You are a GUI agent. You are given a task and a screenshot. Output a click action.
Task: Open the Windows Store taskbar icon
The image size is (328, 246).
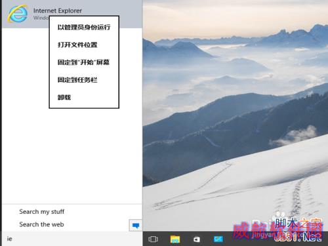[x=197, y=239]
